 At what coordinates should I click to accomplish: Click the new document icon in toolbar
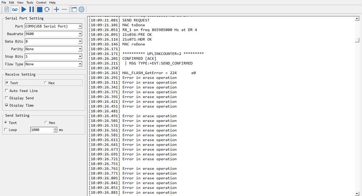pyautogui.click(x=7, y=9)
